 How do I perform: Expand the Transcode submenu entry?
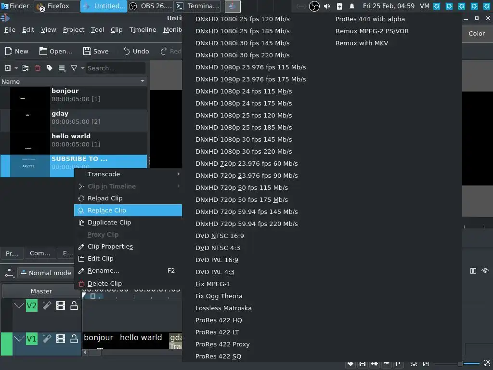[x=128, y=174]
